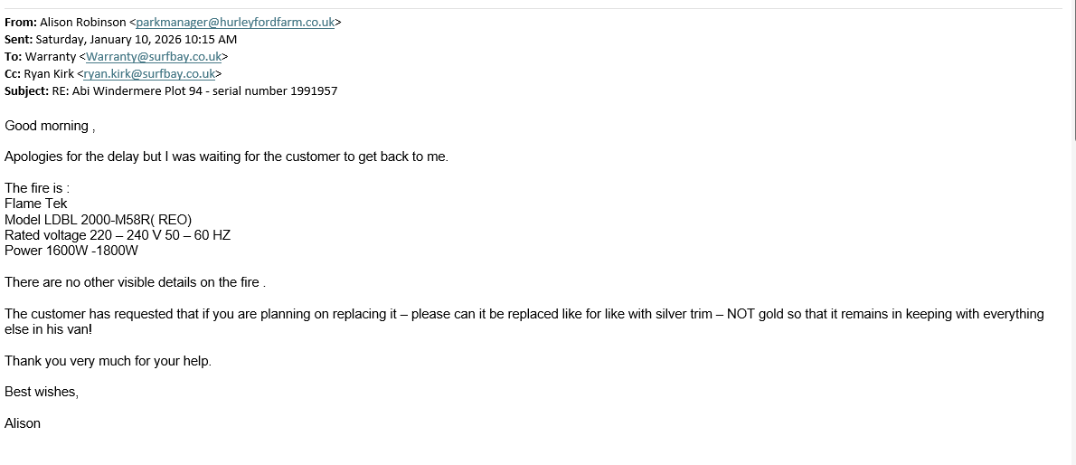The width and height of the screenshot is (1076, 465).
Task: Click the Rated voltage 220 – 240 V line
Action: tap(118, 235)
